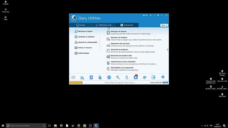Image resolution: width=228 pixels, height=128 pixels.
Task: Open Nettoyeur du Registre link
Action: (119, 38)
